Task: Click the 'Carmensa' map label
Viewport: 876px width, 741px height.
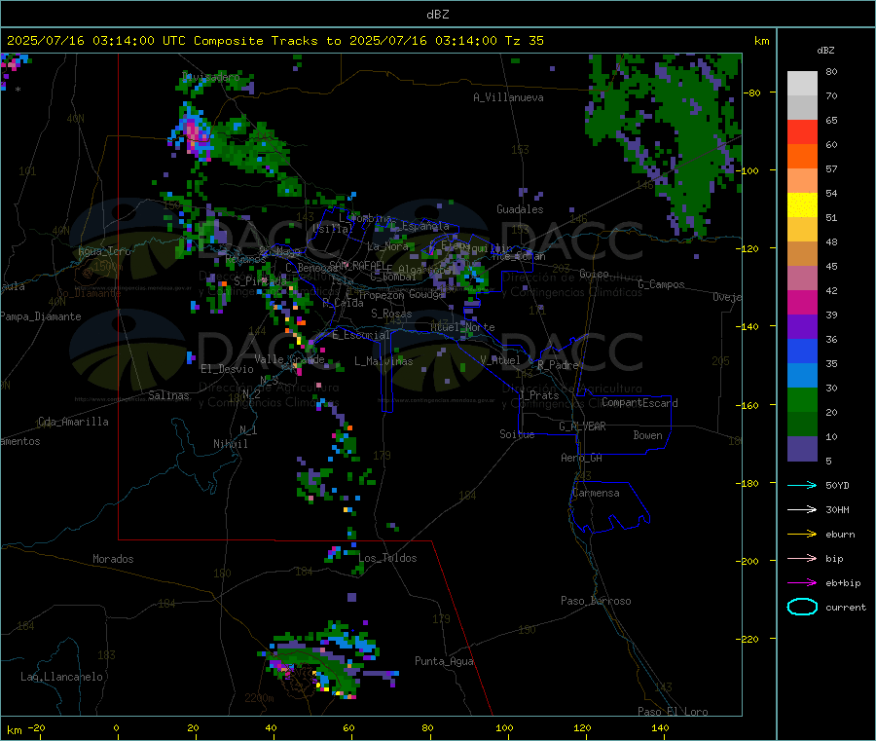Action: (x=596, y=493)
